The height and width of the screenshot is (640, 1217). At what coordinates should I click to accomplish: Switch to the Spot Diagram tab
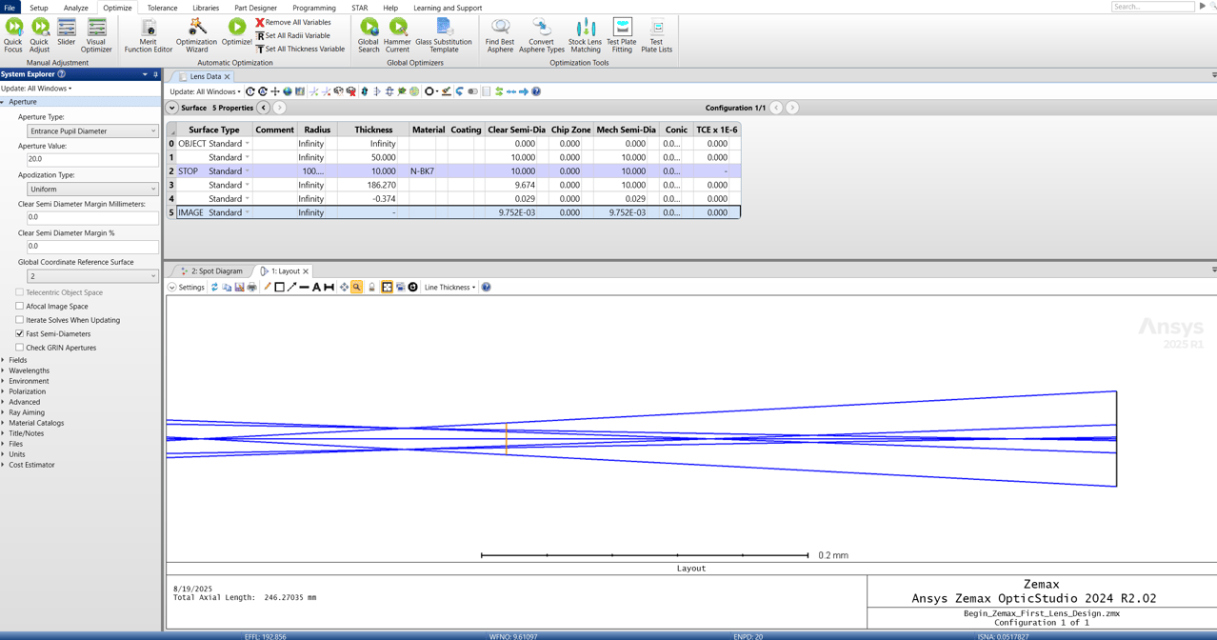pyautogui.click(x=216, y=271)
